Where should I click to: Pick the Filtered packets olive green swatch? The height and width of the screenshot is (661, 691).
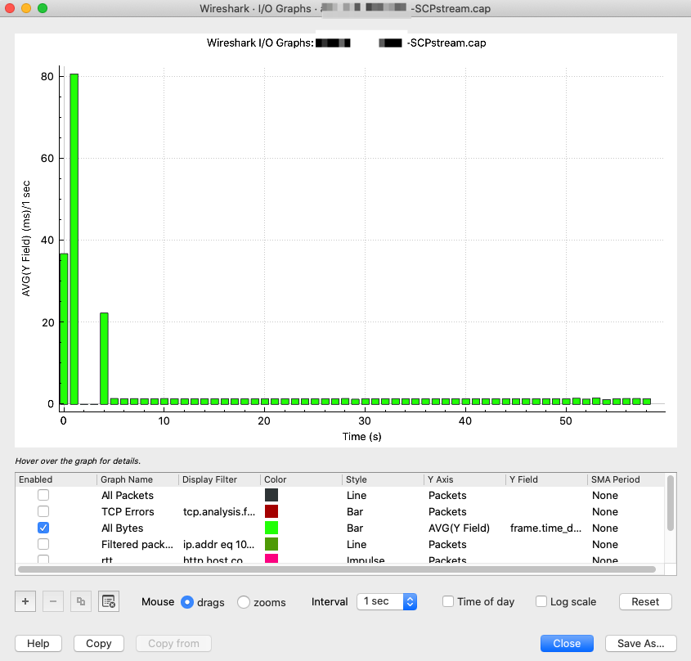click(x=271, y=544)
